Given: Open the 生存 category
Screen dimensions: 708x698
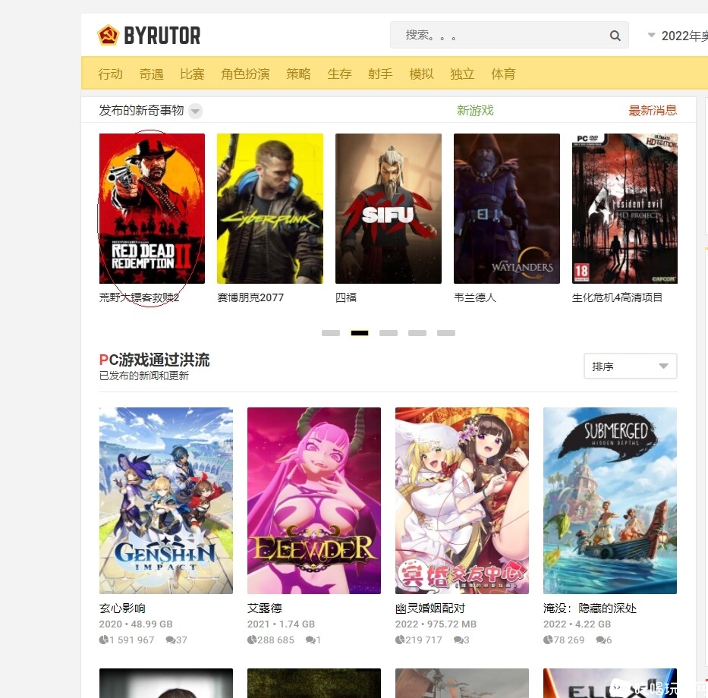Looking at the screenshot, I should tap(339, 74).
